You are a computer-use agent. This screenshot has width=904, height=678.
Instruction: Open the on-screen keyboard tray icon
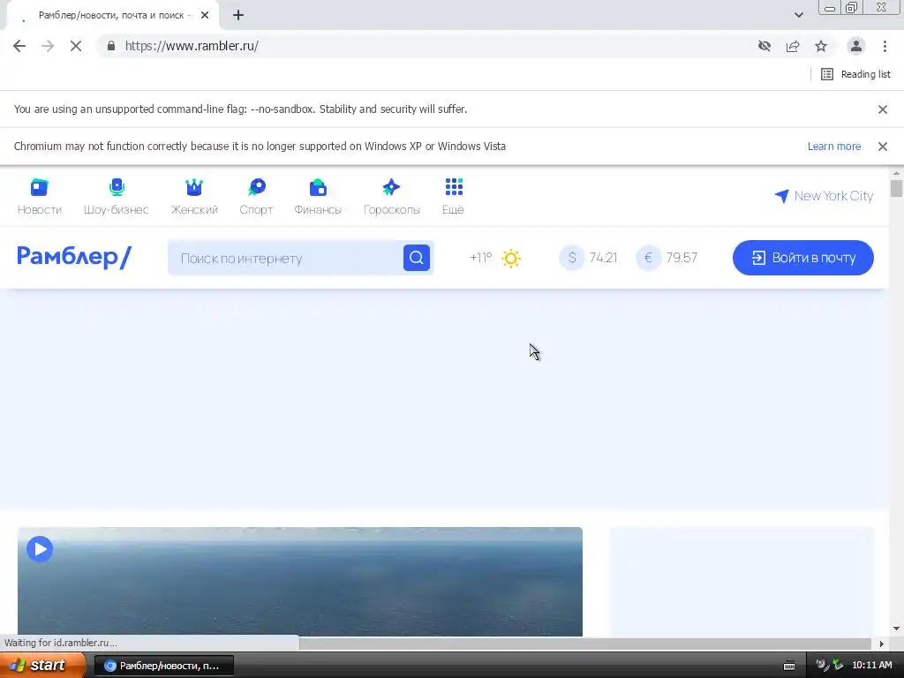(x=789, y=666)
